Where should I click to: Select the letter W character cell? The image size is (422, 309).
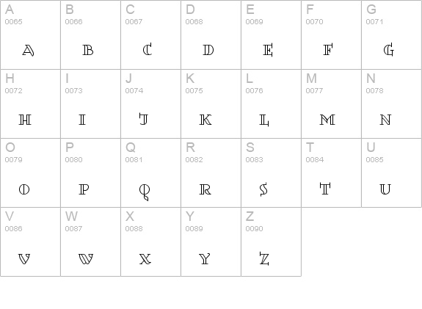click(x=91, y=241)
